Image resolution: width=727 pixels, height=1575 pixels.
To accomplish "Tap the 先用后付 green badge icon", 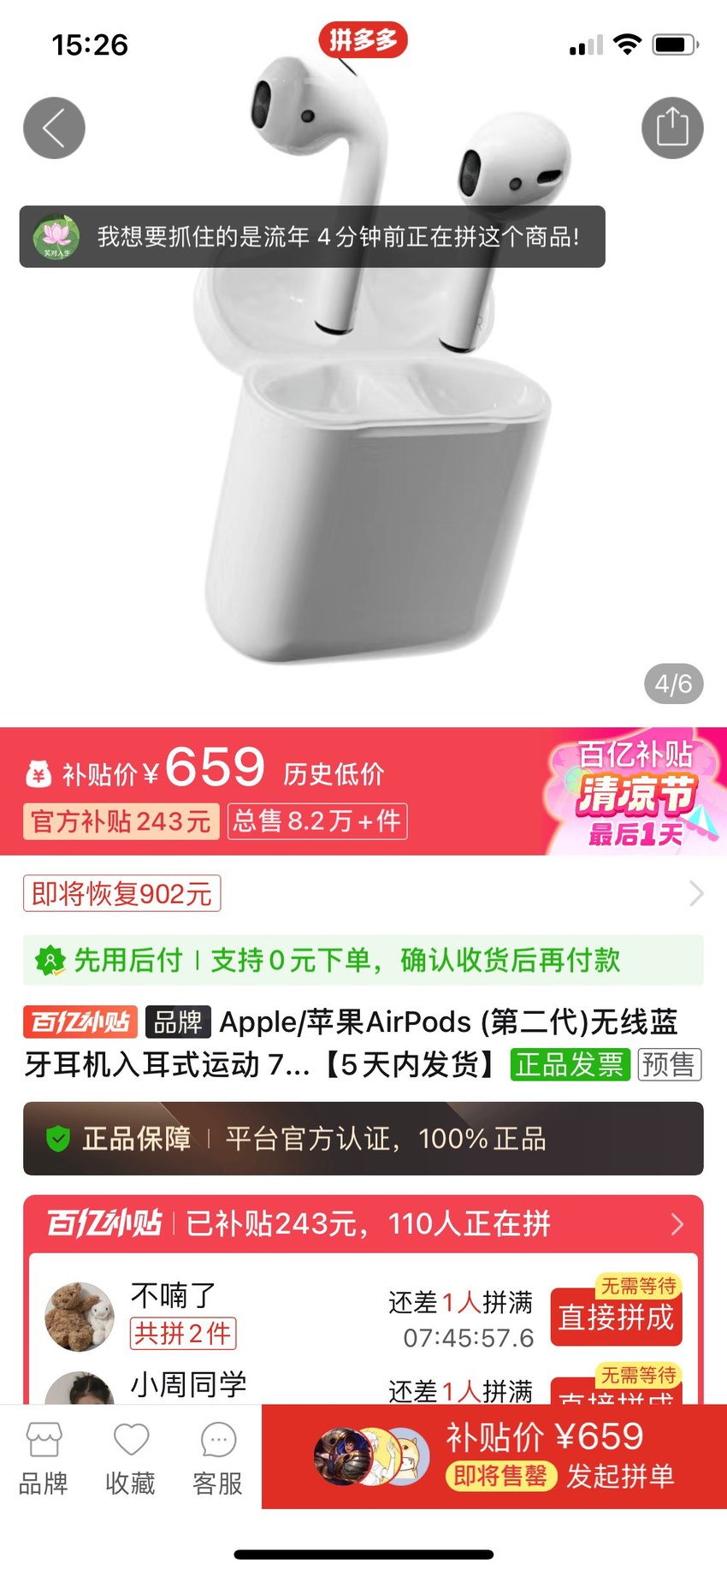I will [x=50, y=961].
